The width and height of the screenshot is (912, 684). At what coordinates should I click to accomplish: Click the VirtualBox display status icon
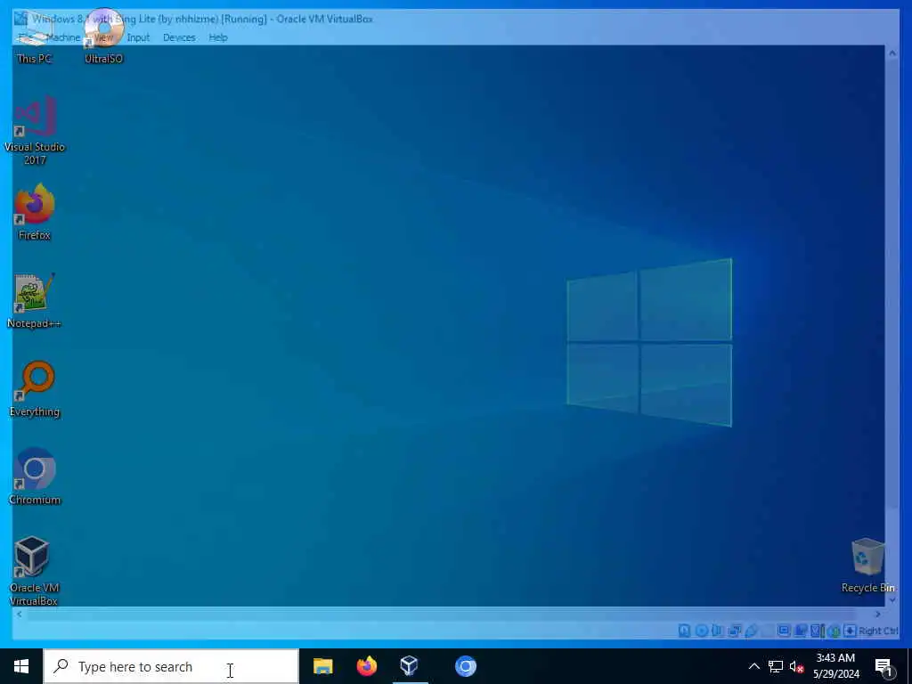tap(784, 631)
